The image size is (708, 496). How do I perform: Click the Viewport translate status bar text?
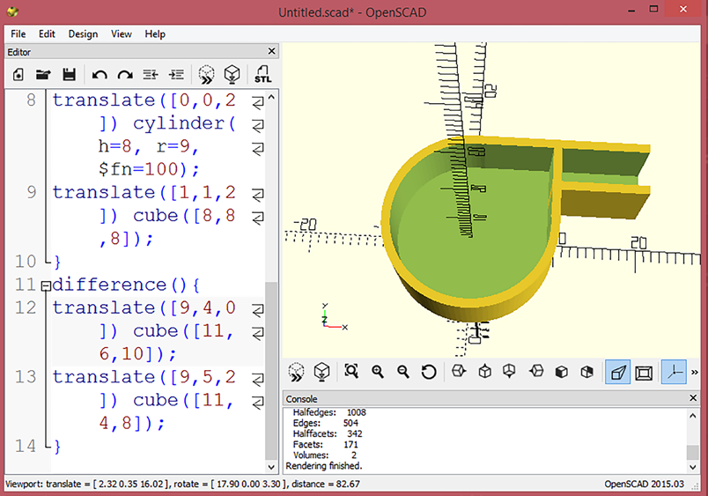[x=182, y=484]
